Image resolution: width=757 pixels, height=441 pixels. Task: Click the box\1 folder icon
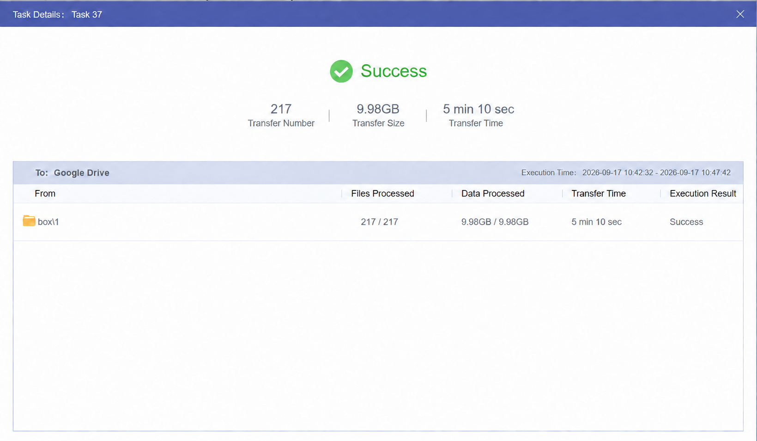click(29, 221)
